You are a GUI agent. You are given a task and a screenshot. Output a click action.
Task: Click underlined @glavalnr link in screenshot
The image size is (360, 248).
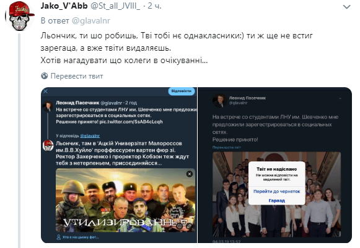(x=90, y=135)
